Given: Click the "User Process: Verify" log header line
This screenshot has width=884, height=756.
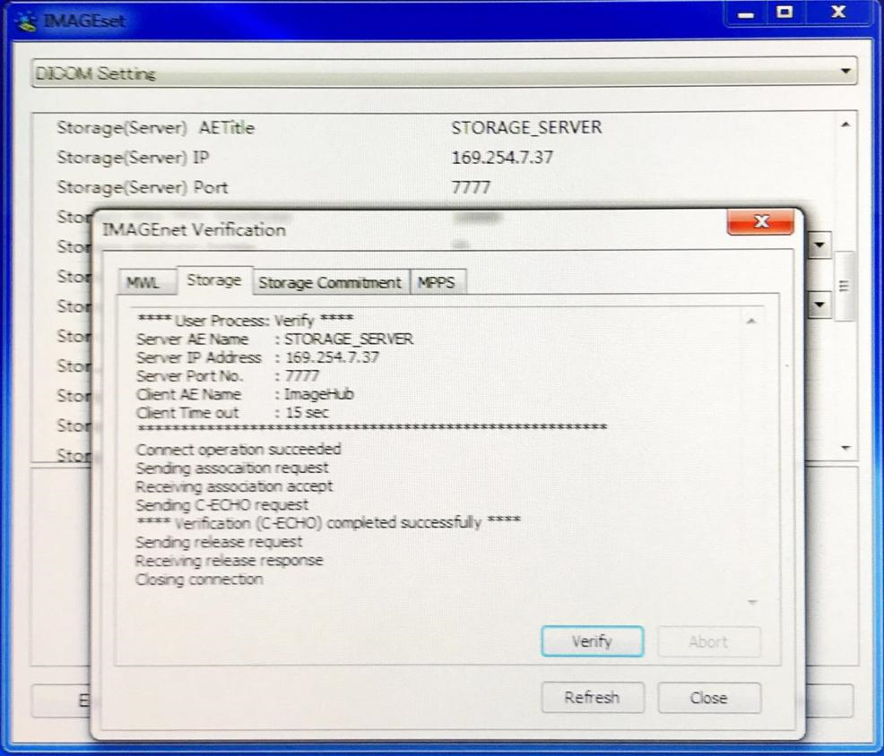Looking at the screenshot, I should [x=246, y=321].
